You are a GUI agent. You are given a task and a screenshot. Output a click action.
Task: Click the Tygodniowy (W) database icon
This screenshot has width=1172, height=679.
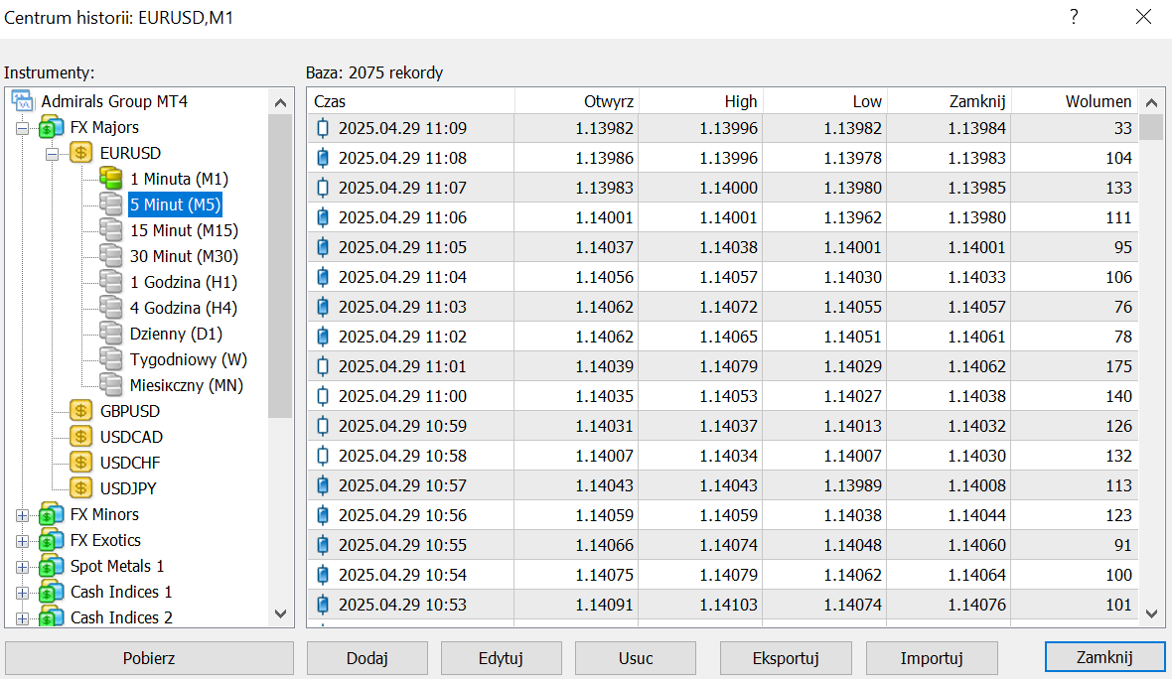point(110,359)
